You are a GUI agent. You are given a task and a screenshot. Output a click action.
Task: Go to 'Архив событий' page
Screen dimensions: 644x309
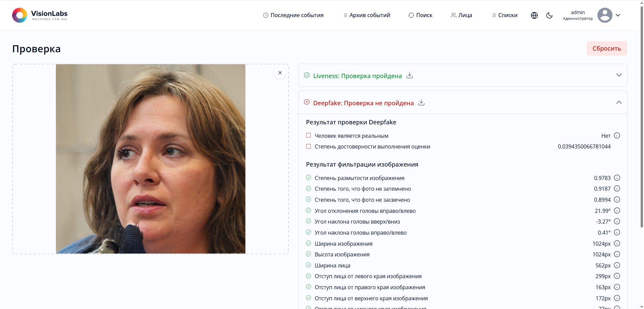point(367,15)
